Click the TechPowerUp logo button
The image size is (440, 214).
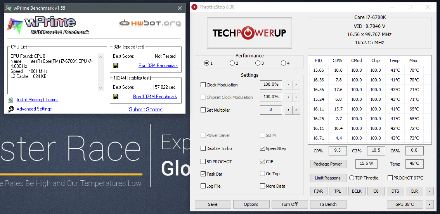click(249, 33)
